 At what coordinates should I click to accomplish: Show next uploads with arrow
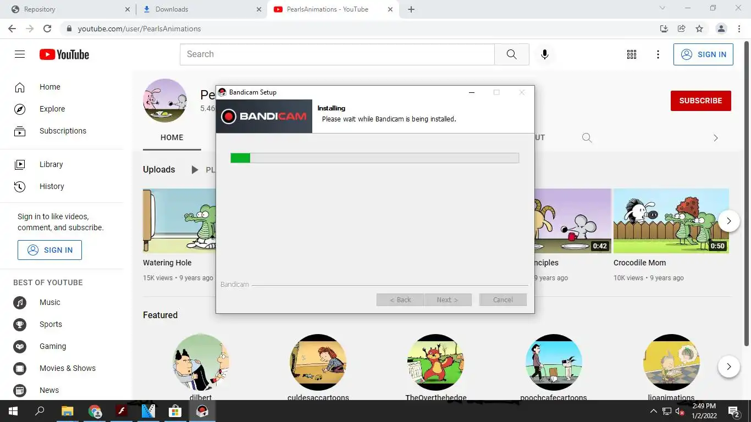point(729,221)
